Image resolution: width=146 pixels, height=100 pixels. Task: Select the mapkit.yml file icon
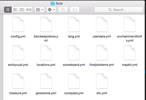point(130,53)
